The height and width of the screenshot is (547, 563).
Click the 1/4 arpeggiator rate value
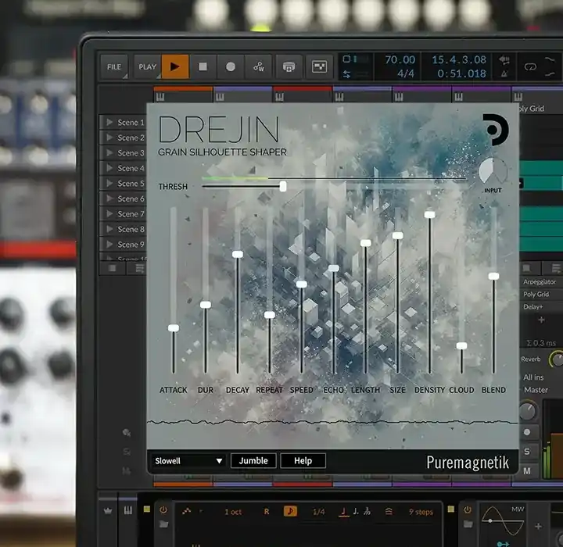(318, 512)
